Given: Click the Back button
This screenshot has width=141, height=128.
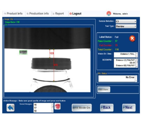Looking at the screenshot, I should pyautogui.click(x=107, y=108).
